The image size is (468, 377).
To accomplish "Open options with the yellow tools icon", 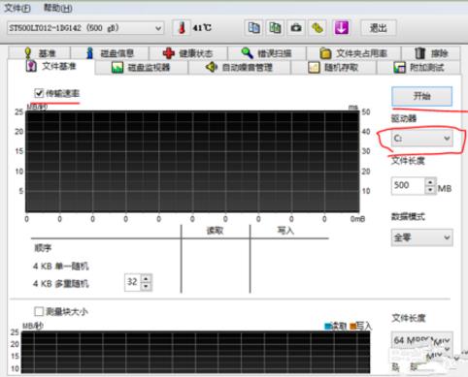I will (x=318, y=28).
